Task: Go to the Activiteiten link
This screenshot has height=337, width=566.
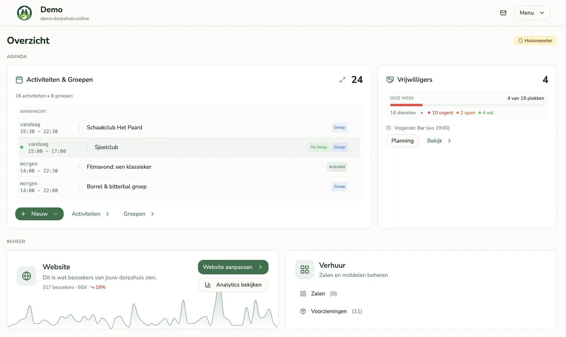Action: tap(86, 214)
